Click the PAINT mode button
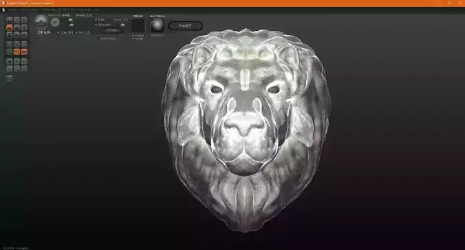The image size is (465, 250). (x=185, y=26)
